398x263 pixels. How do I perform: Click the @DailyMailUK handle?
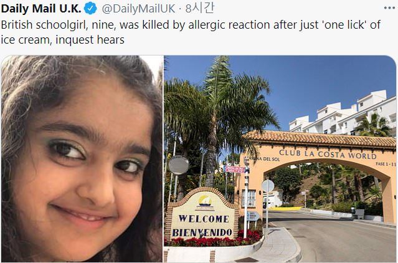tap(139, 9)
